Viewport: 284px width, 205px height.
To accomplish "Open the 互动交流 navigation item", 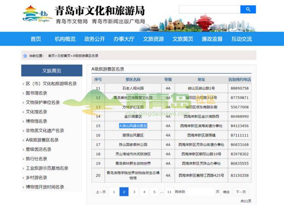I will (242, 39).
